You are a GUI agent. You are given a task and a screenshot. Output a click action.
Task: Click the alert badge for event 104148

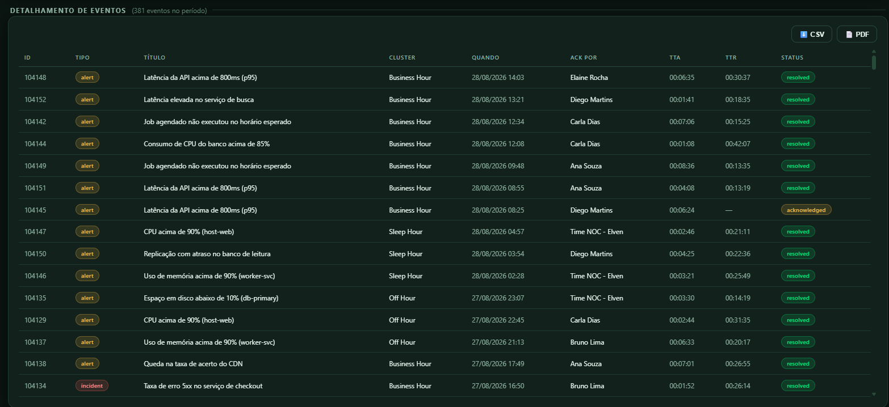pos(87,77)
